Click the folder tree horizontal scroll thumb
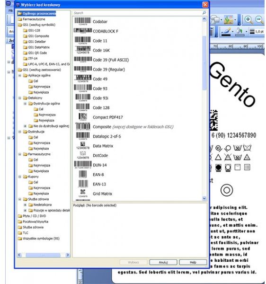 click(43, 255)
